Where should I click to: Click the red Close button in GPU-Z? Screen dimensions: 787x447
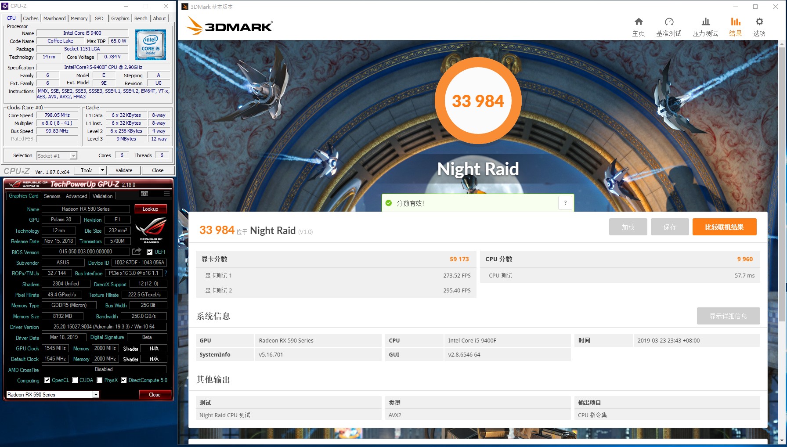pyautogui.click(x=155, y=395)
